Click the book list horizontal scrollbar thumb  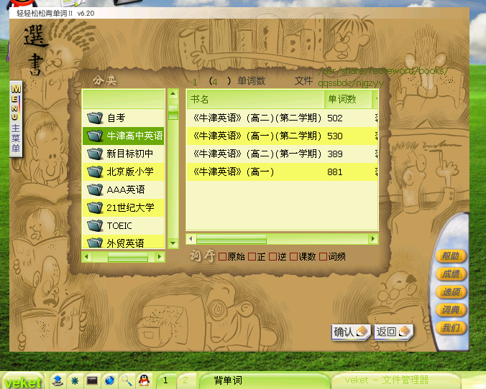pos(231,239)
